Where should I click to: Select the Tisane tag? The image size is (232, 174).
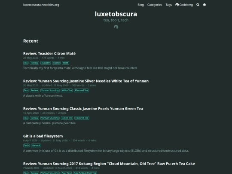click(56, 63)
